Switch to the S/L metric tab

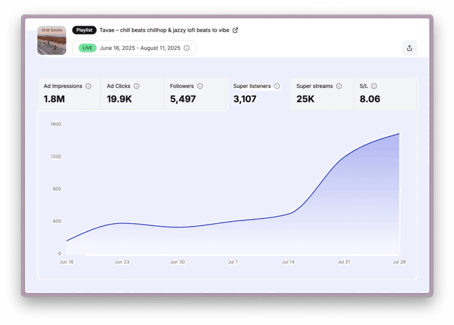point(385,94)
